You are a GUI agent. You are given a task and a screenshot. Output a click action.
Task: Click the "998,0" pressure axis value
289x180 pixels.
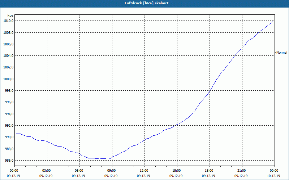tap(9, 91)
